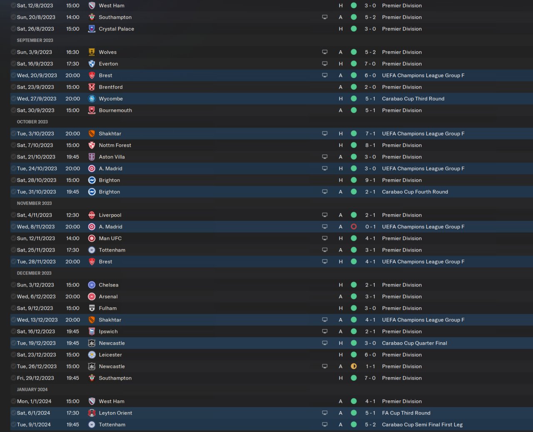Image resolution: width=533 pixels, height=432 pixels.
Task: Open the Nottm Forest team link
Action: [x=115, y=145]
